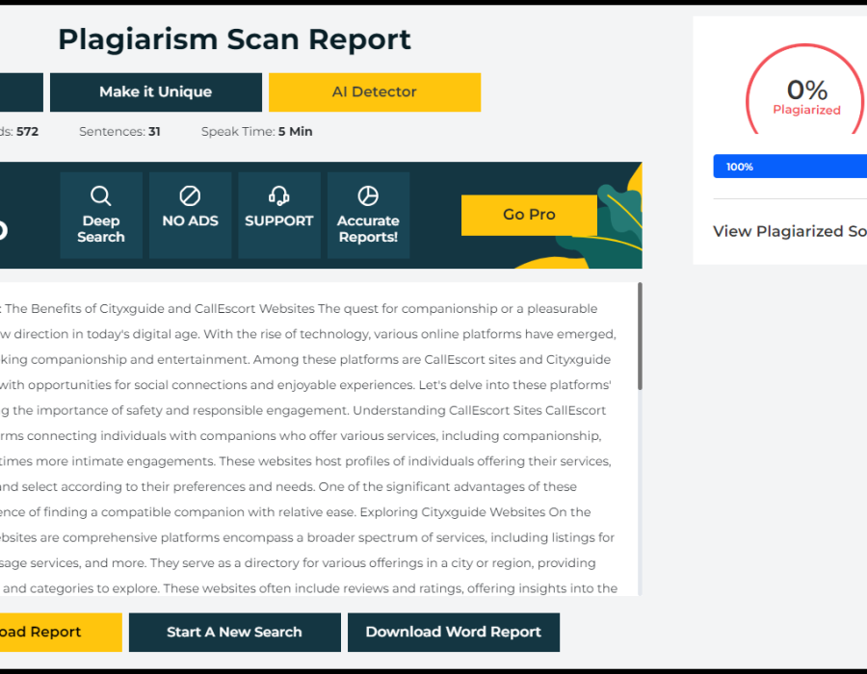Click the yellow Go Pro button
This screenshot has width=867, height=674.
[529, 215]
